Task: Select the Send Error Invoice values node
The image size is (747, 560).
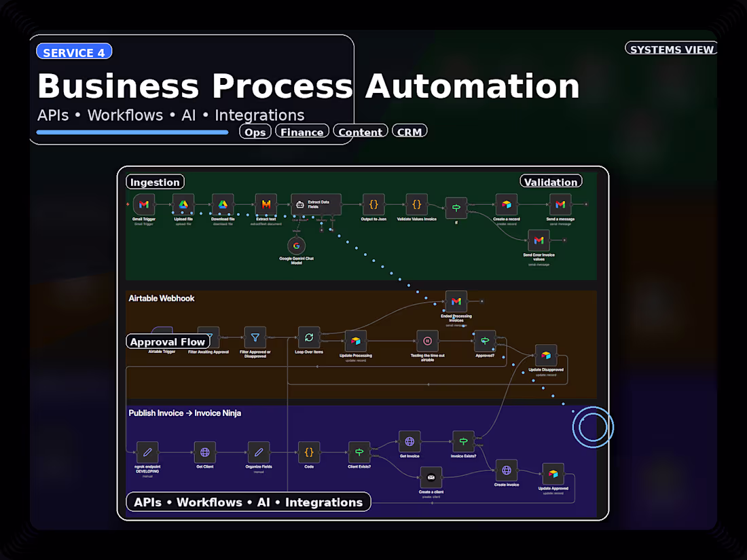Action: tap(539, 240)
